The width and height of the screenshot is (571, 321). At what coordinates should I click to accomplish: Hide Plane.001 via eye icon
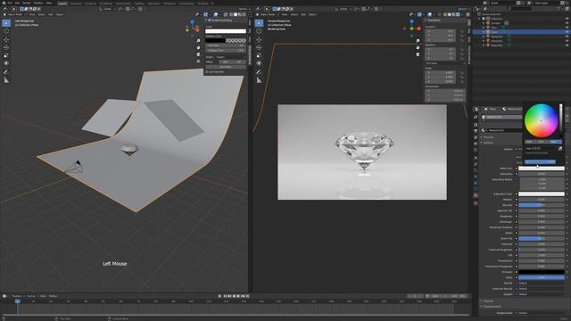click(x=567, y=37)
